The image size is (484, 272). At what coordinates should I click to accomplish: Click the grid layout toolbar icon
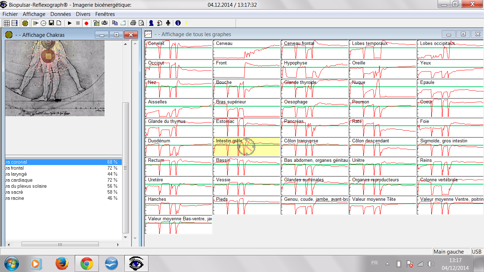pyautogui.click(x=6, y=23)
